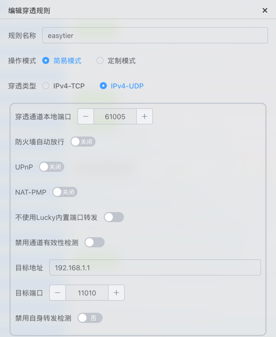Enable 防火墙自动放行 switch
The image size is (276, 337).
point(83,142)
